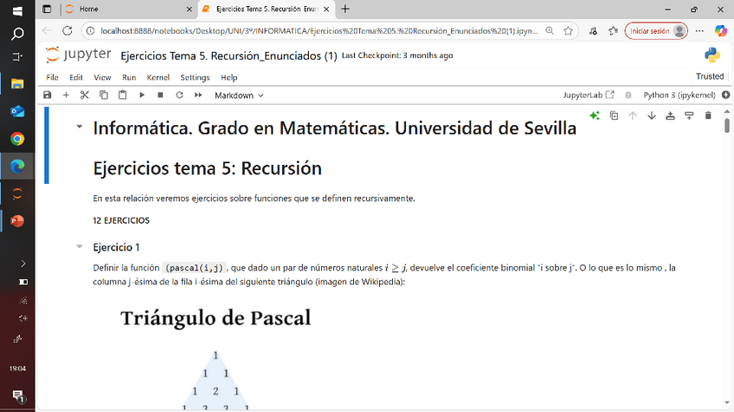
Task: Open the Copilot sidebar icon
Action: (721, 31)
